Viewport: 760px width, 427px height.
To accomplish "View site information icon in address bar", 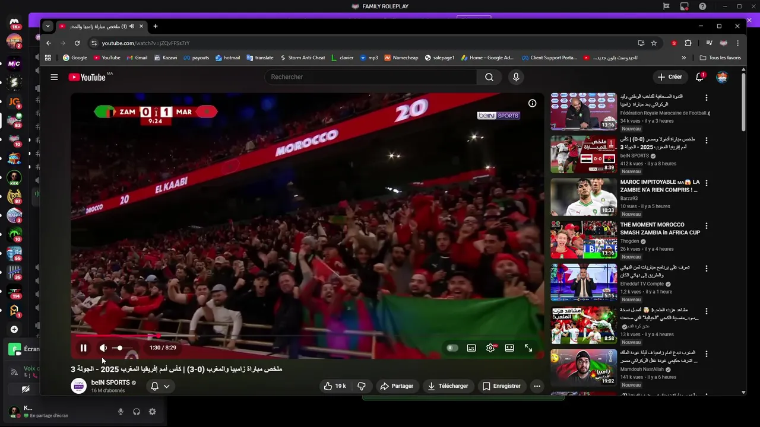I will (x=94, y=43).
